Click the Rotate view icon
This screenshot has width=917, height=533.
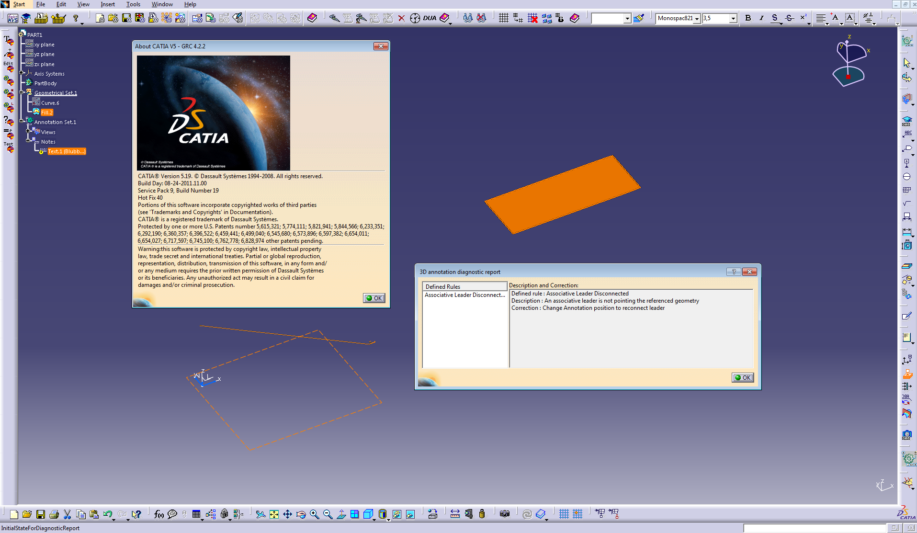pos(301,514)
